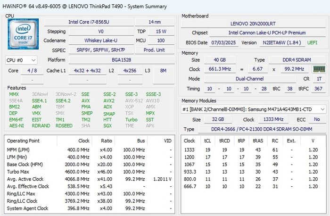Screen dimensions: 330x216
Task: Open the CPU #0 selector dropdown
Action: [x=21, y=60]
